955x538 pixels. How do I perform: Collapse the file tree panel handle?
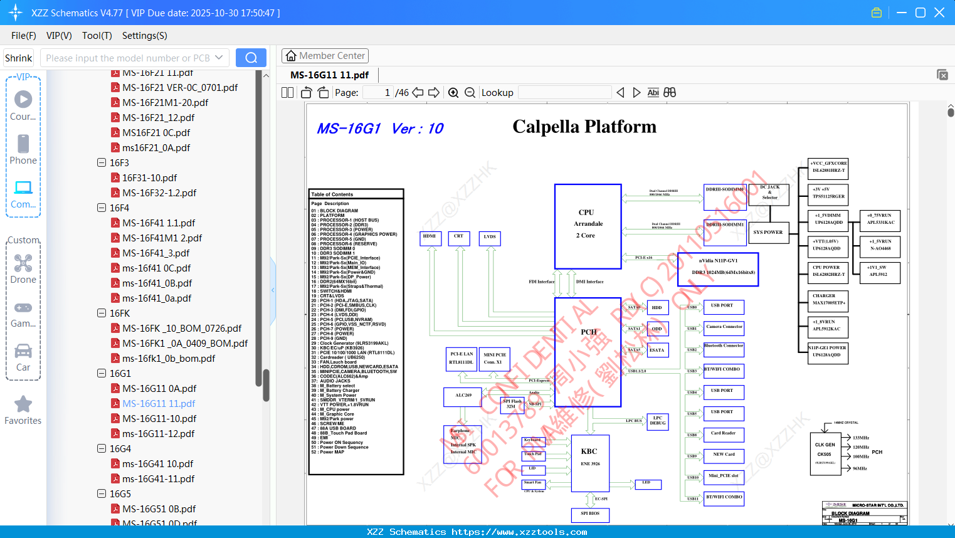point(273,290)
